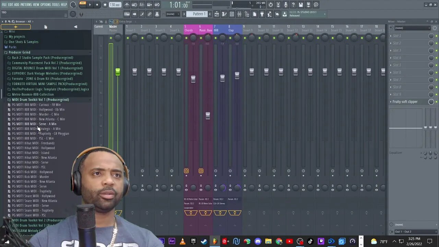This screenshot has width=439, height=247.
Task: Toggle Pattern/Song mode switch
Action: [x=83, y=5]
